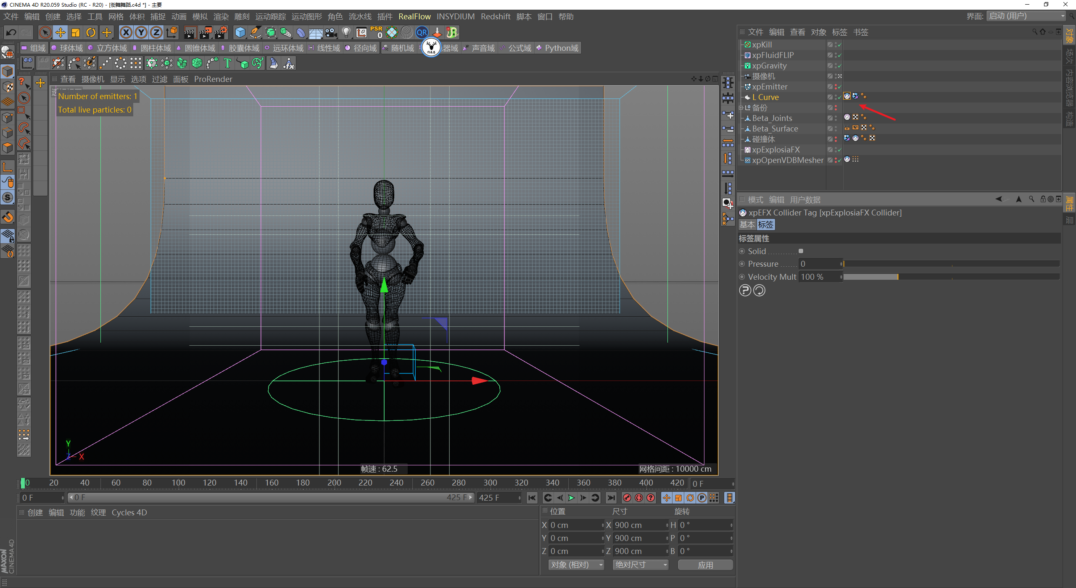Open the QR plugin icon
Image resolution: width=1076 pixels, height=588 pixels.
(x=422, y=32)
